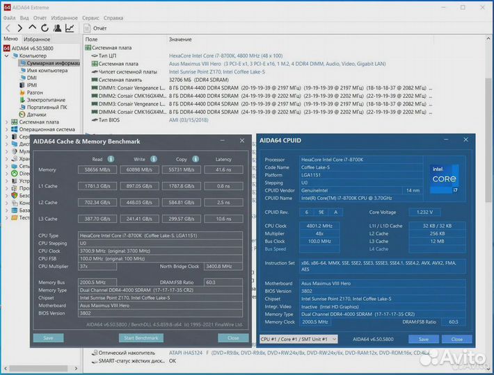The width and height of the screenshot is (494, 375).
Task: Go up one level with Up arrow
Action: click(32, 28)
